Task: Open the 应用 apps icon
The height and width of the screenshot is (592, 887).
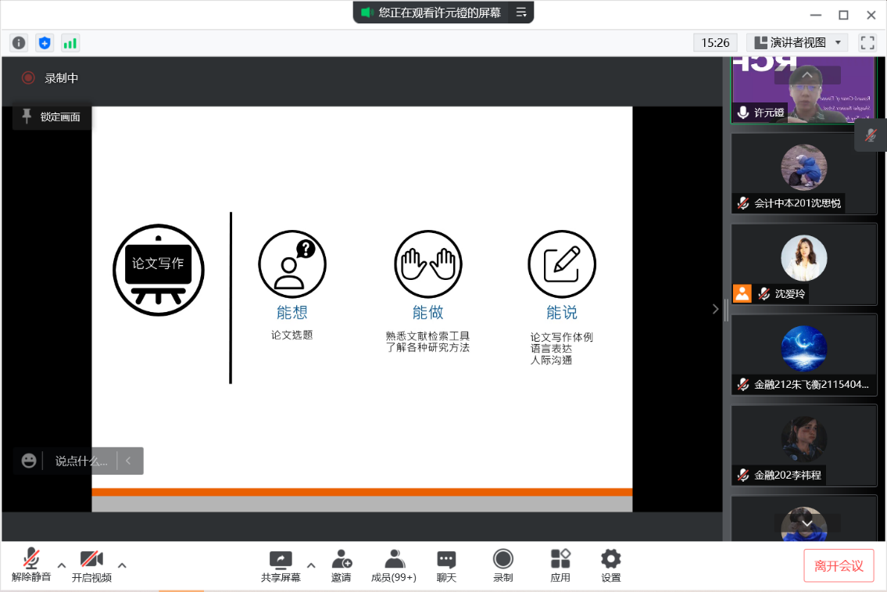Action: (560, 565)
